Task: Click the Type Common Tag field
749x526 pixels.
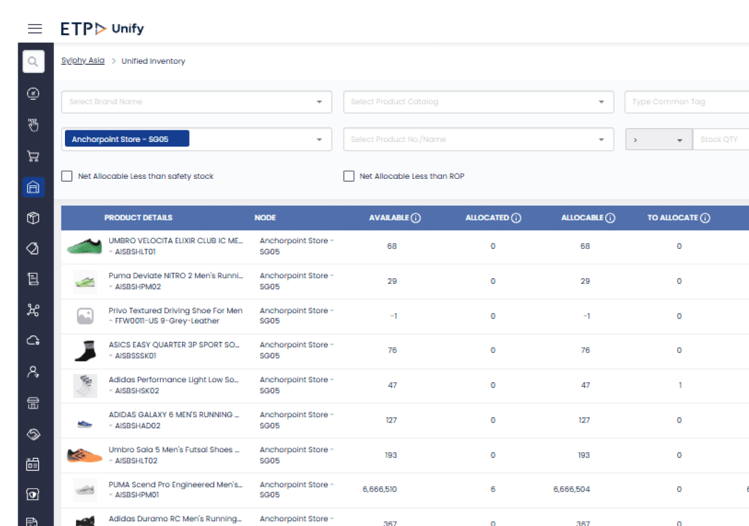Action: point(686,102)
